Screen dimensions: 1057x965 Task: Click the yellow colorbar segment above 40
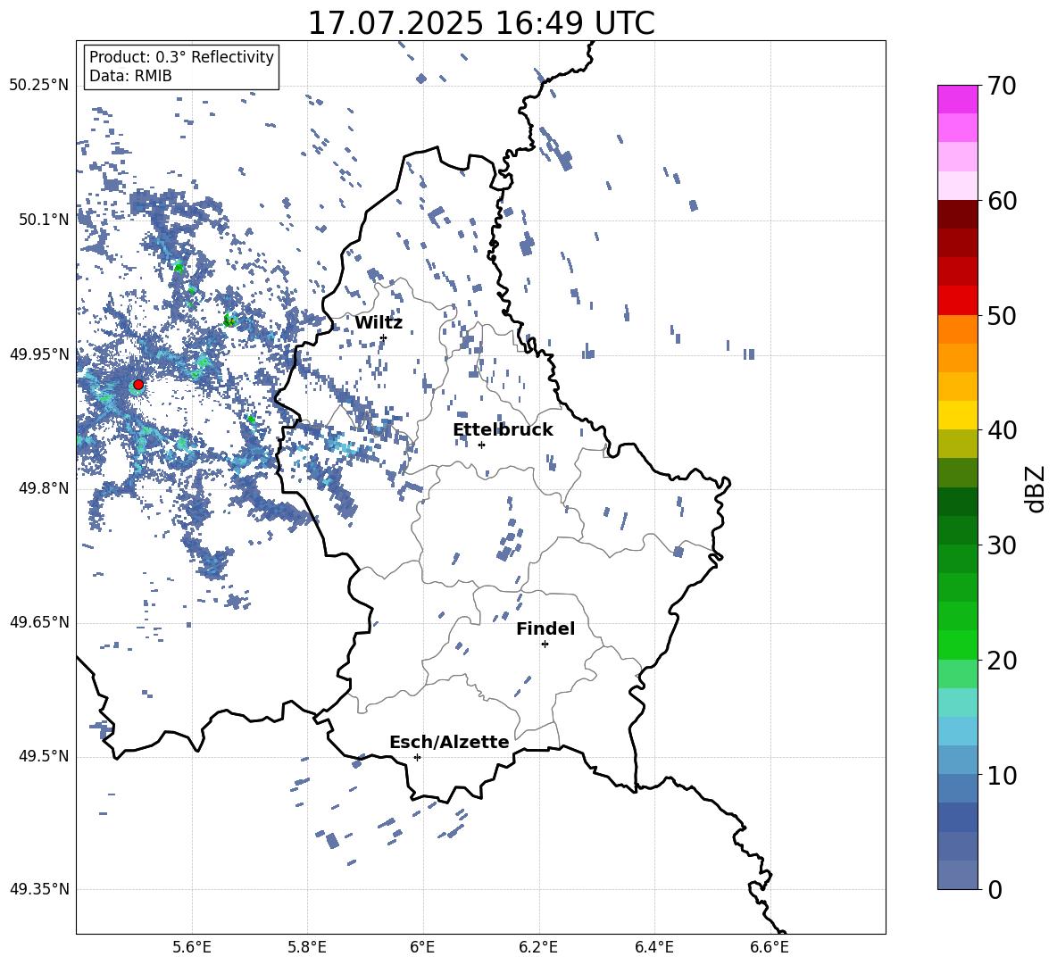[x=958, y=415]
